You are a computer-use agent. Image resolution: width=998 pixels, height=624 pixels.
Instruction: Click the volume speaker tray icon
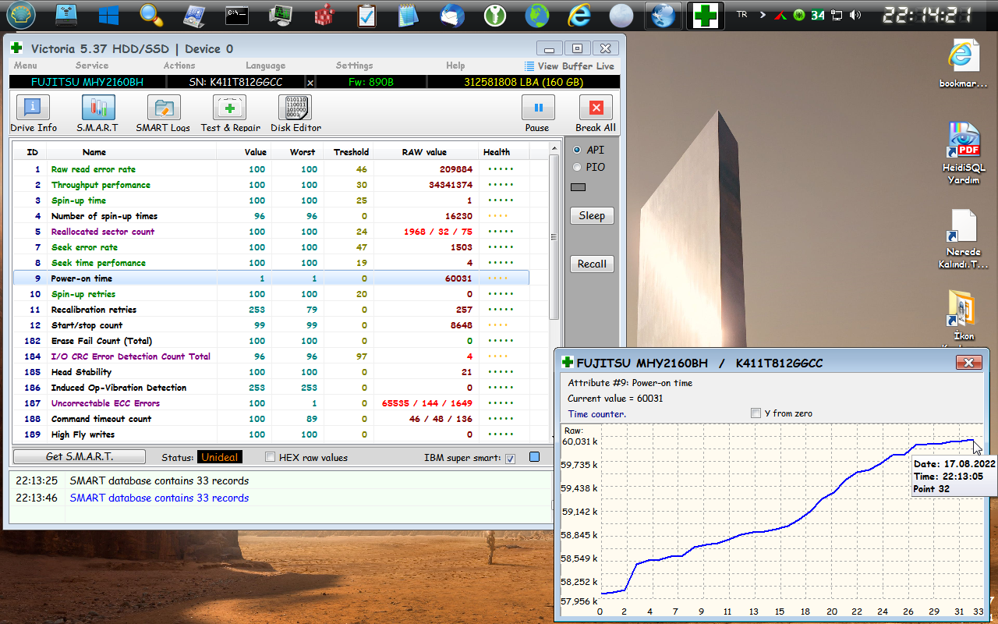pyautogui.click(x=856, y=15)
